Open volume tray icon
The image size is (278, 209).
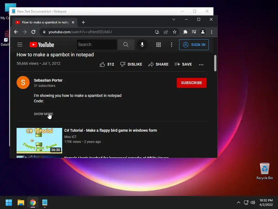click(253, 202)
